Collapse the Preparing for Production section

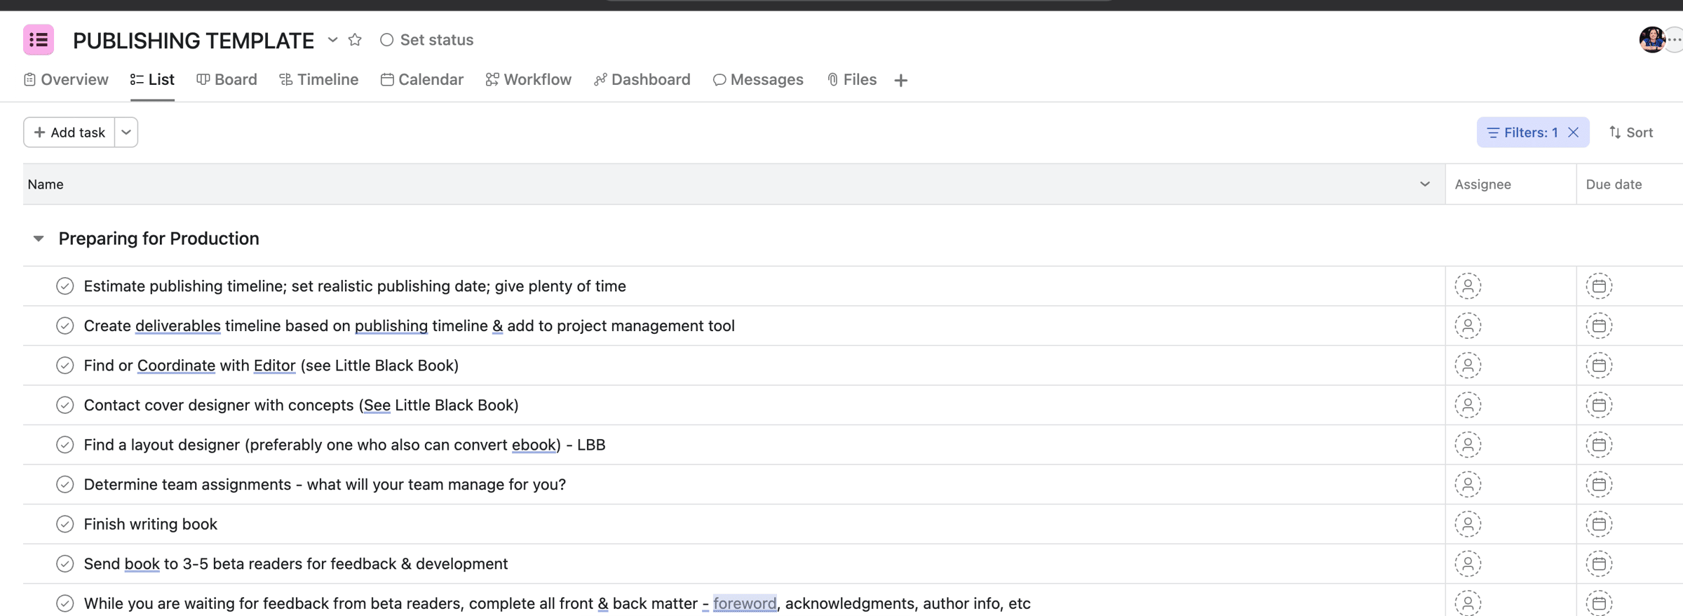click(x=39, y=239)
